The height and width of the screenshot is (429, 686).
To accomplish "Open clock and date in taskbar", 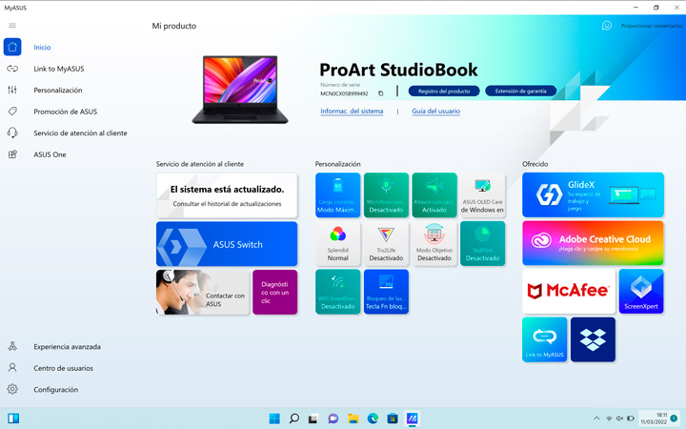I will [654, 419].
